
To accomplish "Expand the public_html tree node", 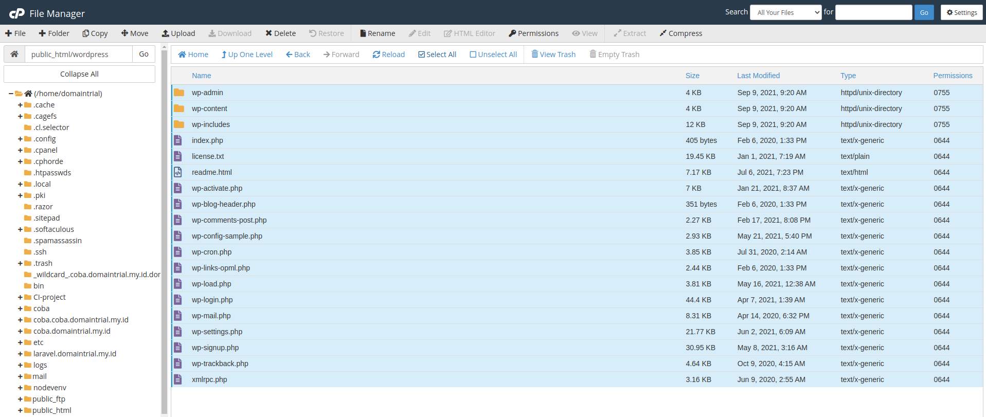I will [x=20, y=410].
